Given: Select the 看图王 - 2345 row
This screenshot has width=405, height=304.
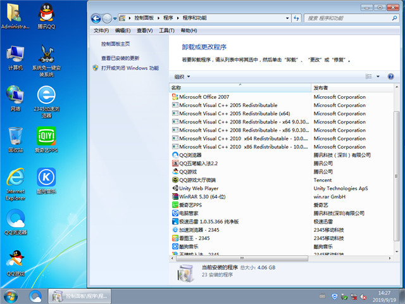Looking at the screenshot, I should pos(240,238).
